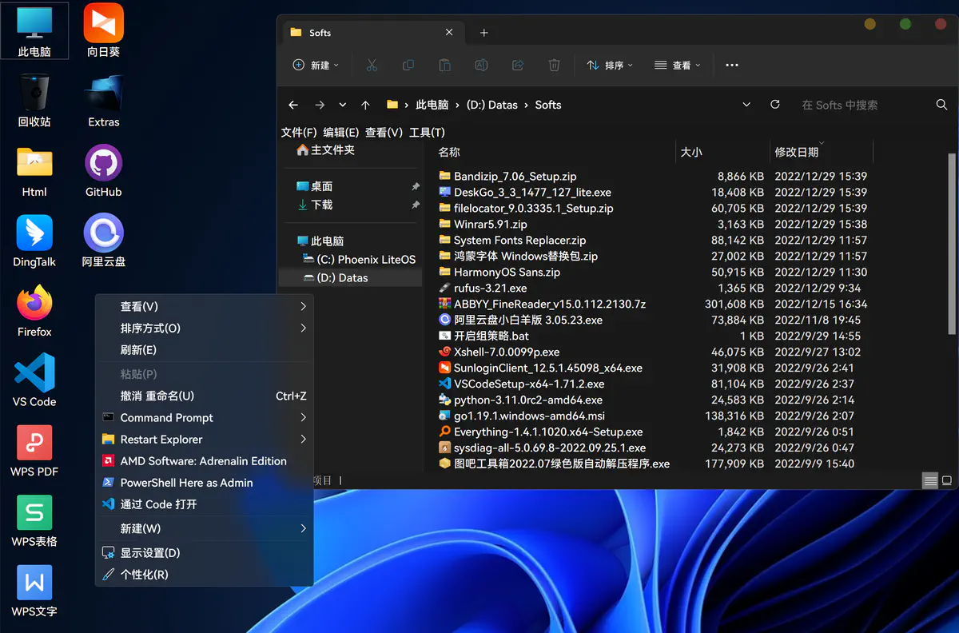
Task: Choose PowerShell Here as Admin menu entry
Action: point(186,483)
